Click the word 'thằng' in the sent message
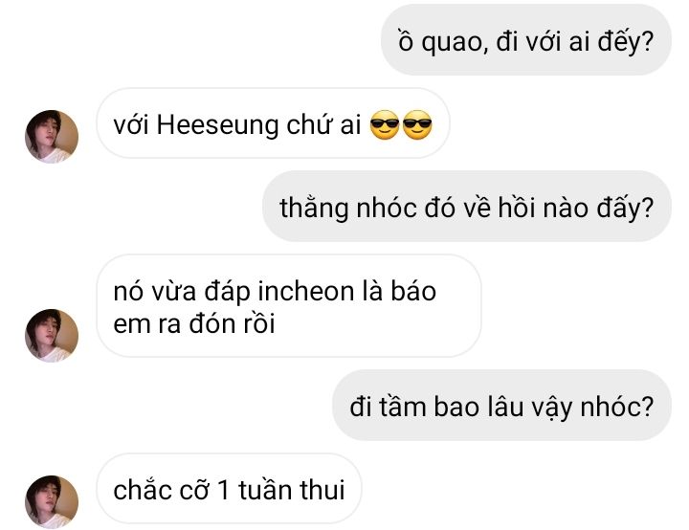The width and height of the screenshot is (689, 530). point(314,209)
